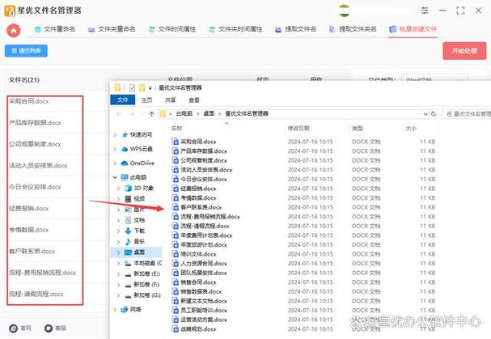Viewport: 491px width, 339px height.
Task: Click 桌面 in the address breadcrumb
Action: [209, 114]
